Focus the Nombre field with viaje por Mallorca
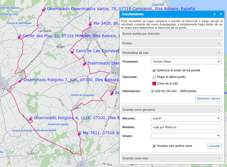Viewport: 227px width, 167px height. coord(186,127)
